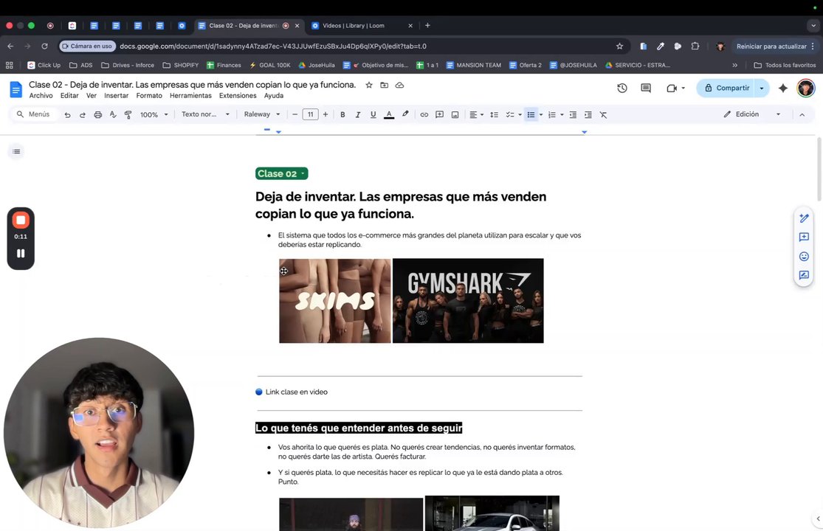Print the document from toolbar
823x531 pixels.
(97, 115)
